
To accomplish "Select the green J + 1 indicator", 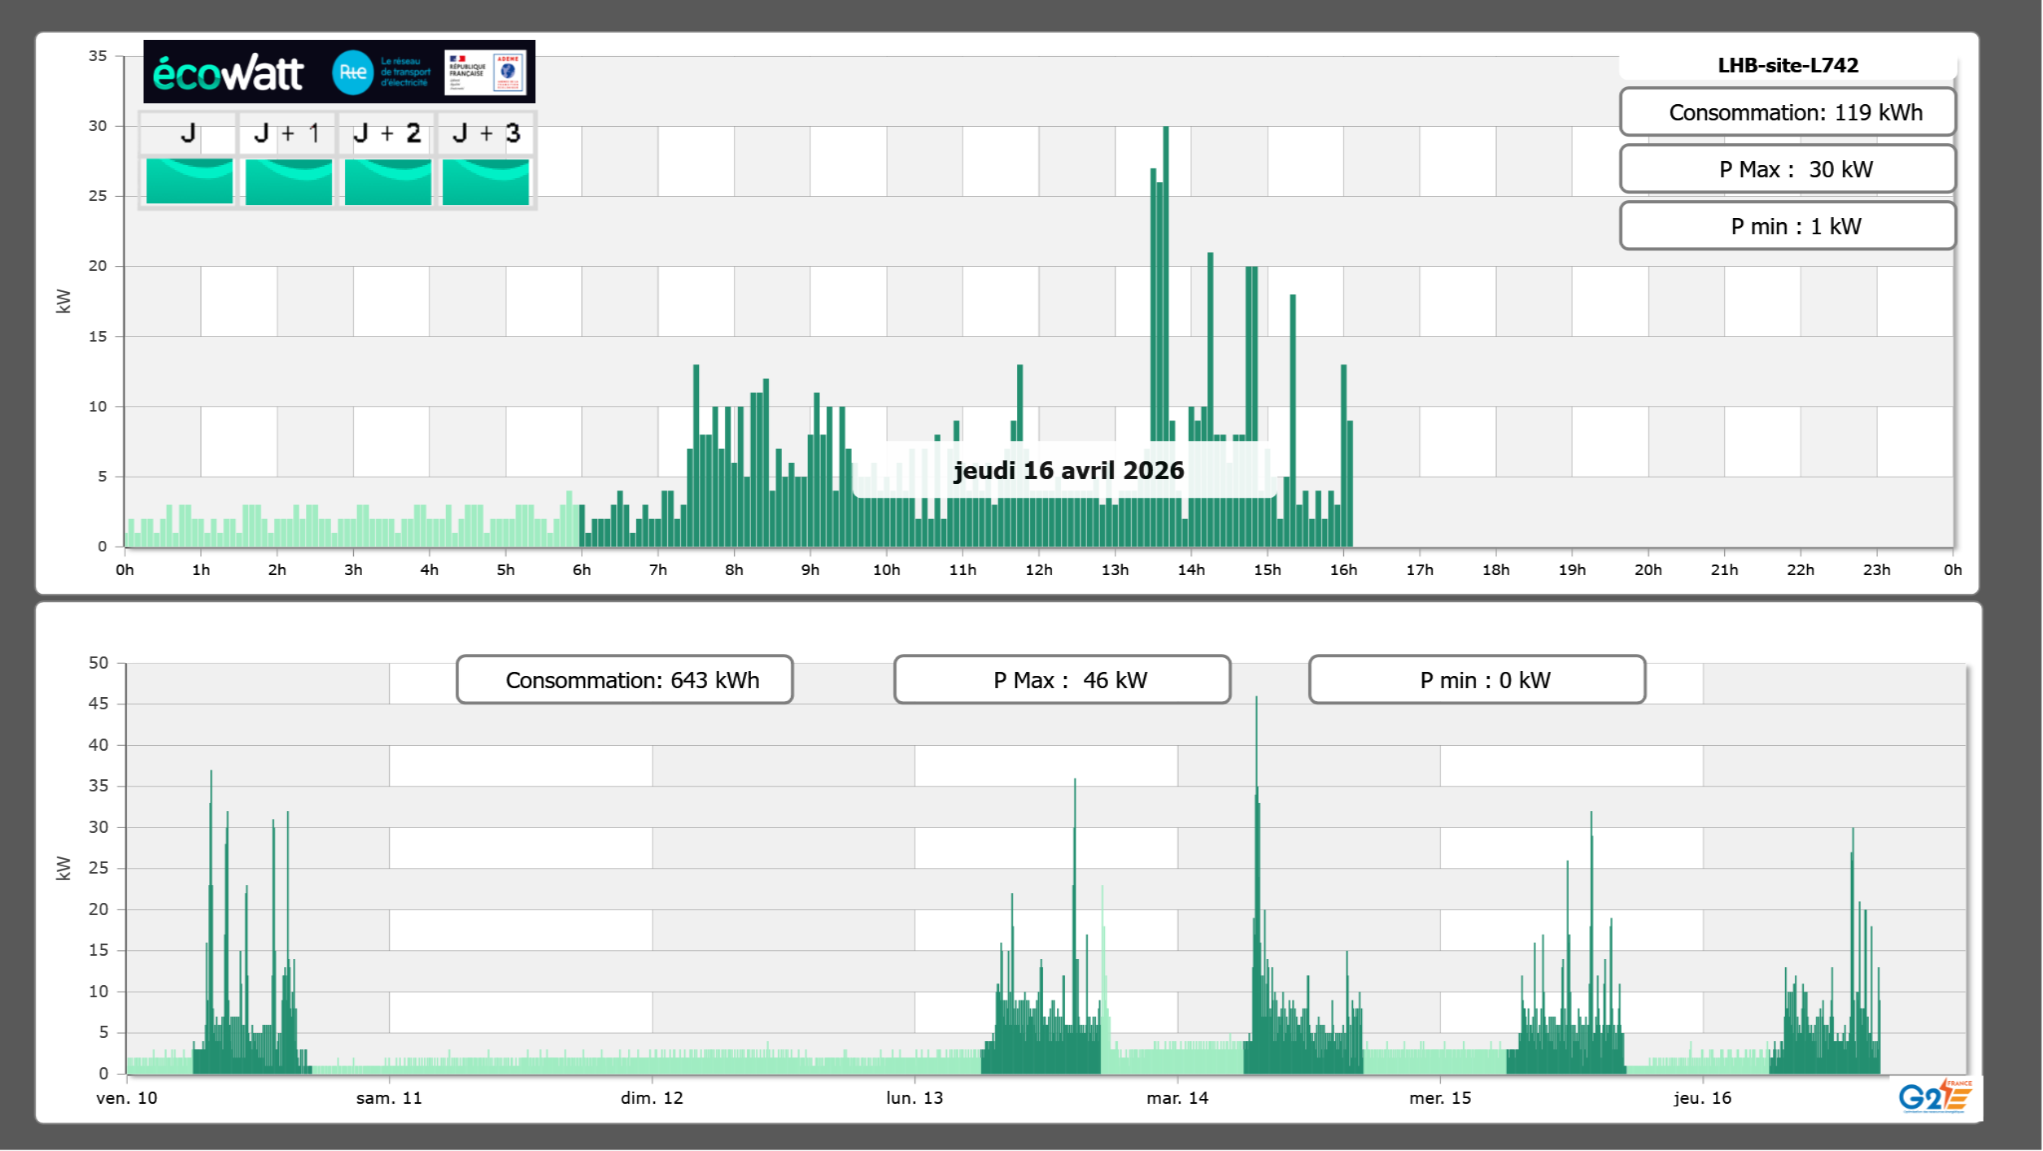I will [x=288, y=181].
